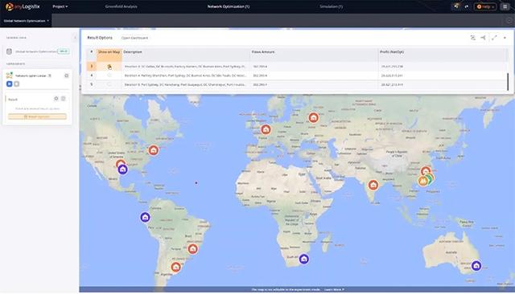
Task: Click the anyLogistix logo
Action: 23,6
